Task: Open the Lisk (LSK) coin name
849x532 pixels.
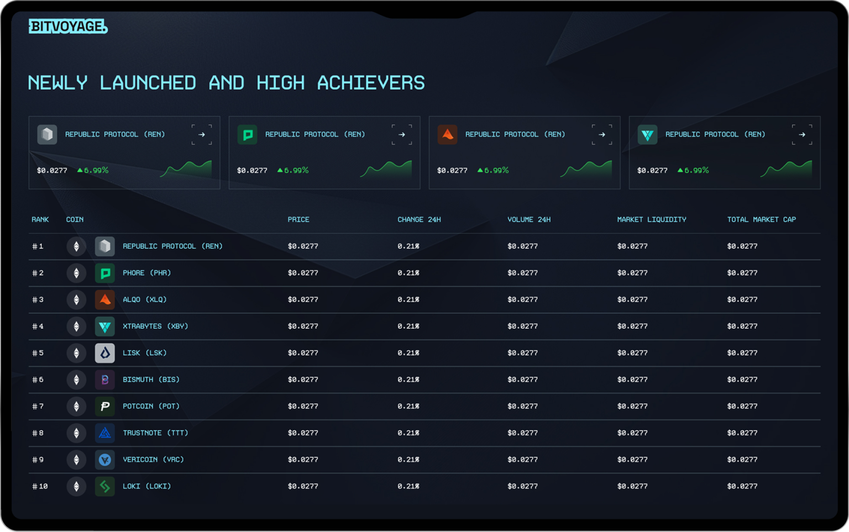Action: pyautogui.click(x=145, y=353)
